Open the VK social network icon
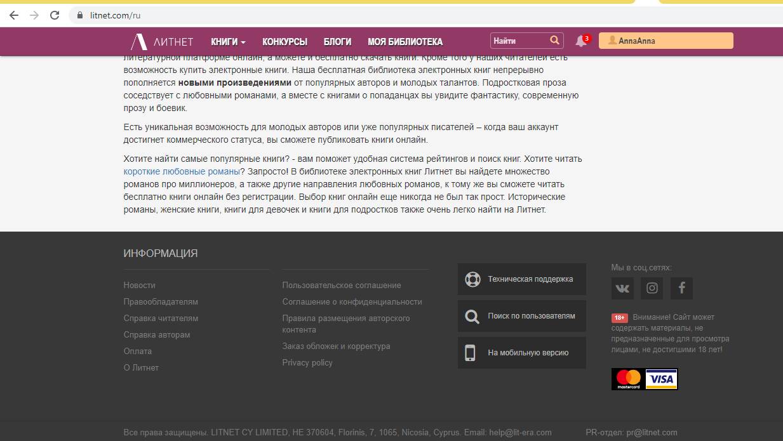Viewport: 783px width, 441px height. (622, 288)
